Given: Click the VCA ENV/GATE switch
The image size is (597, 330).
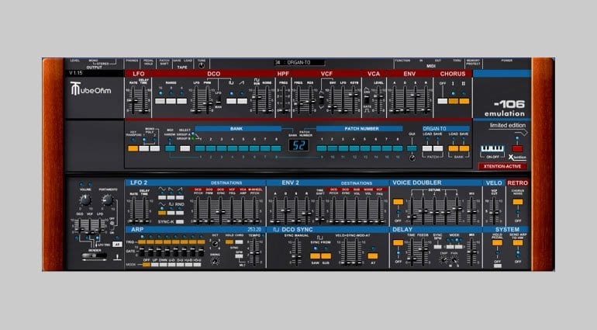Looking at the screenshot, I should point(367,100).
